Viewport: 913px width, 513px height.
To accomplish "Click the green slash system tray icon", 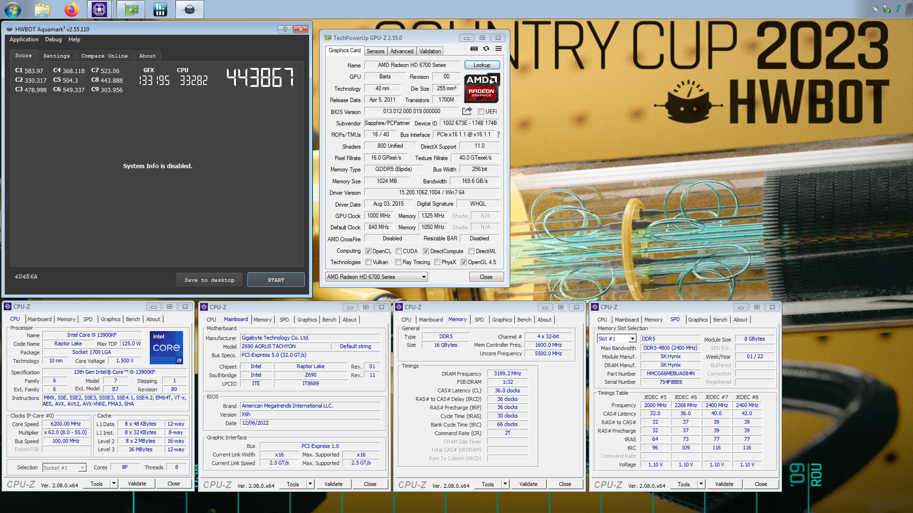I will tap(898, 9).
